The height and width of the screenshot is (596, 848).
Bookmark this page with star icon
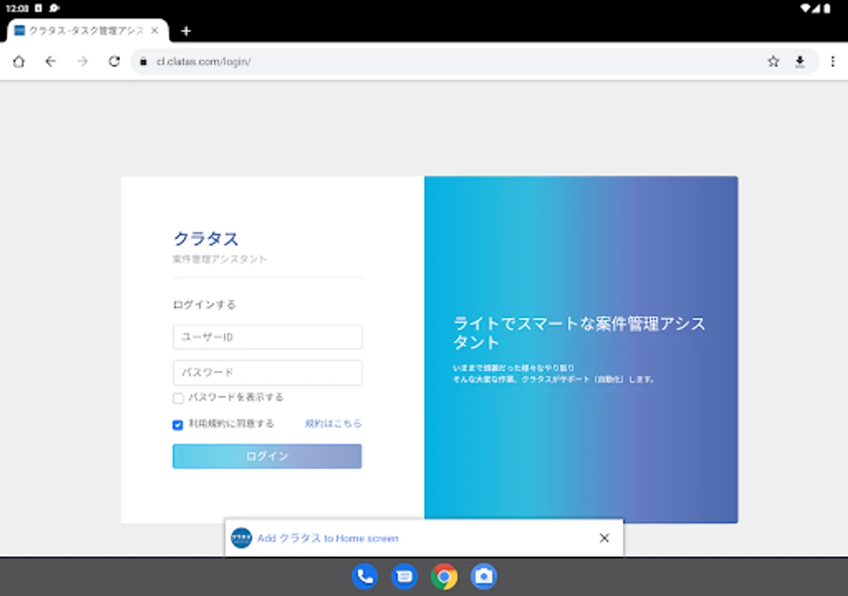(773, 62)
